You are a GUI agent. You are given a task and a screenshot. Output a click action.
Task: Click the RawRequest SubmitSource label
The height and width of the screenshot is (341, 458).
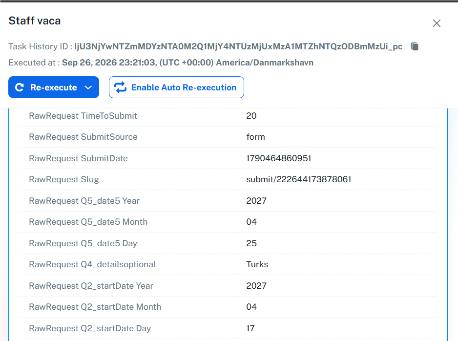(83, 137)
